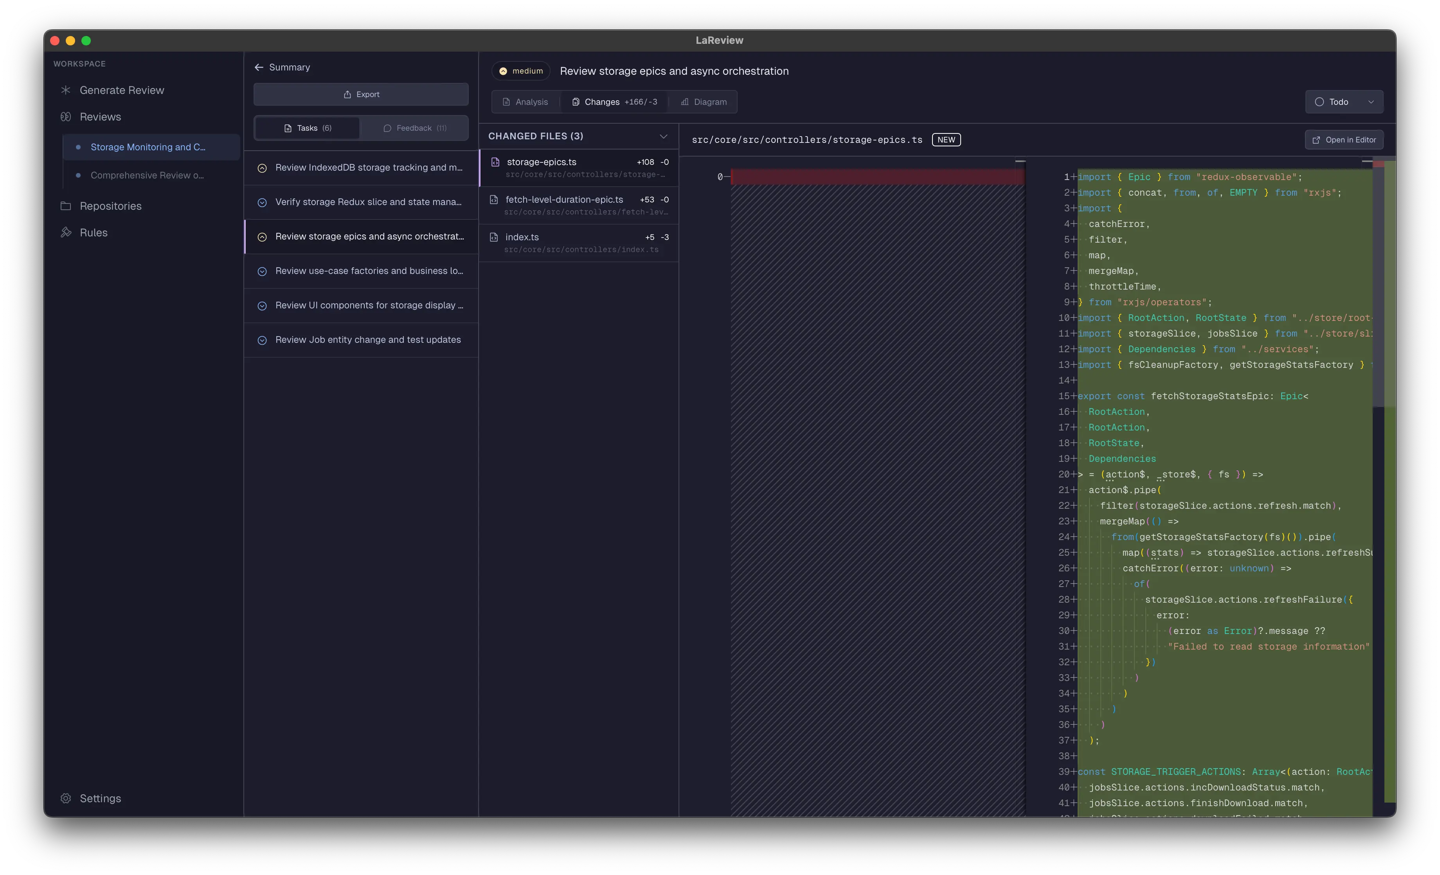The width and height of the screenshot is (1440, 875).
Task: Click the Feedback speech-bubble icon
Action: tap(387, 128)
